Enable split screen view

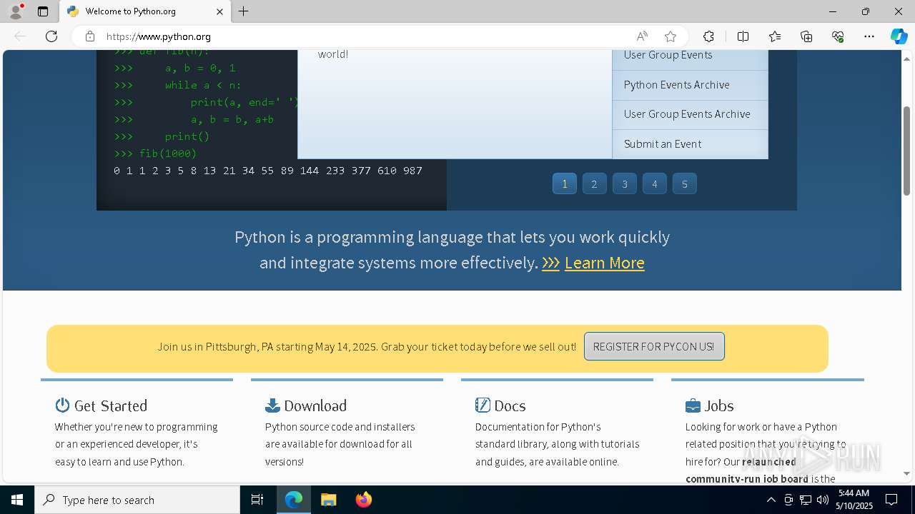[743, 36]
